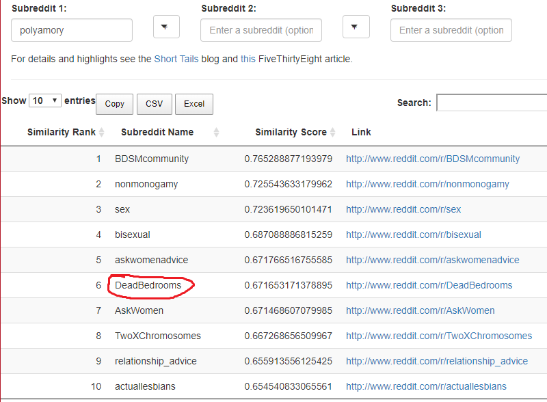Click score 0.671653171378895
547x402 pixels.
point(288,285)
